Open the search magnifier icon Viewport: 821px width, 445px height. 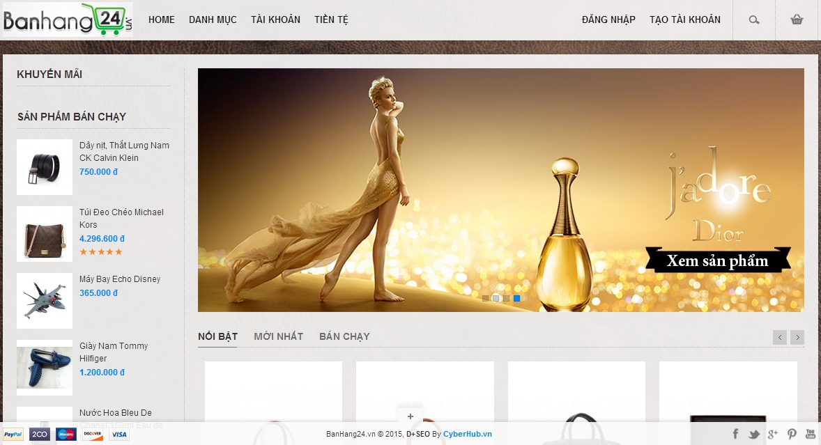754,20
